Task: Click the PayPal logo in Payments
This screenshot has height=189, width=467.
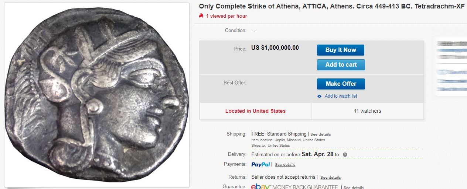Action: (x=260, y=164)
